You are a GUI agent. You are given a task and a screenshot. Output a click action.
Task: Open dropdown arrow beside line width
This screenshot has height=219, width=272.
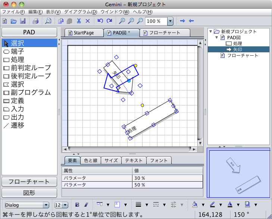click(x=147, y=205)
